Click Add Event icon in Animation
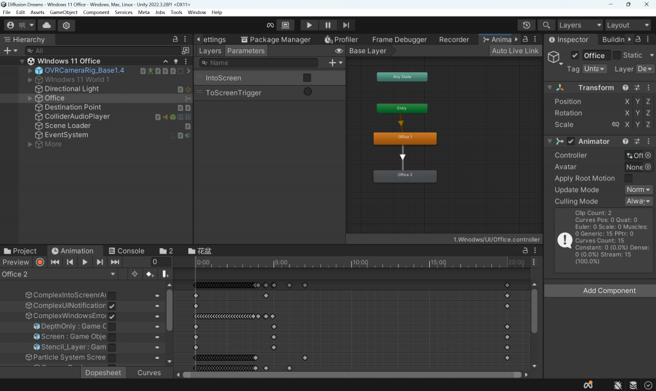Screen dimensions: 656x391 click(x=165, y=274)
